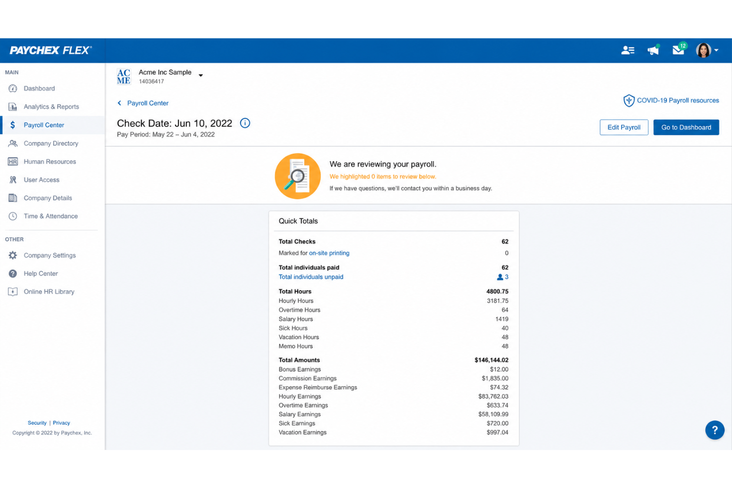The width and height of the screenshot is (732, 488).
Task: Expand the Acme Inc Sample company dropdown
Action: click(x=201, y=76)
